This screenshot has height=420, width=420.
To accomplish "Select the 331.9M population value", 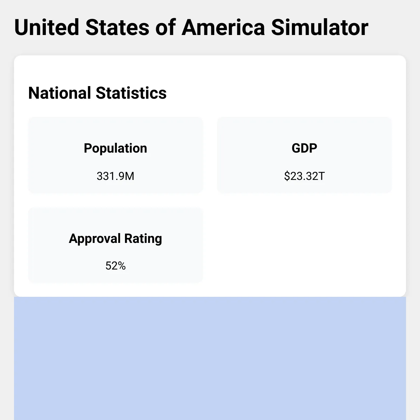I will 115,176.
